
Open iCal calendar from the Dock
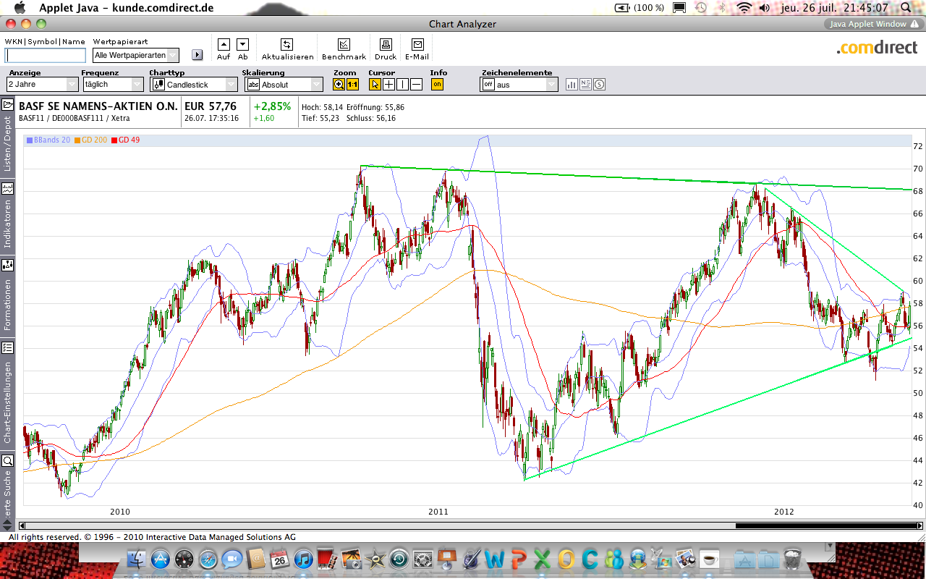coord(279,559)
